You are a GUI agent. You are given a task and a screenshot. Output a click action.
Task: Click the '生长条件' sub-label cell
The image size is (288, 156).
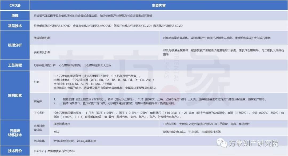click(39, 113)
